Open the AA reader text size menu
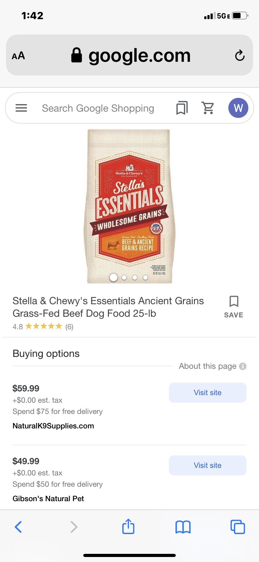This screenshot has width=259, height=562. click(18, 56)
